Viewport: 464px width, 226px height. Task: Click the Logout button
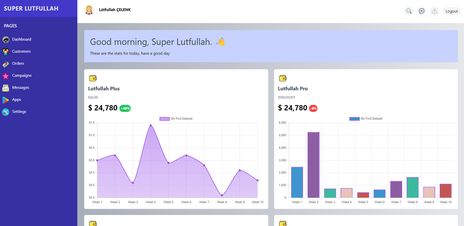point(452,11)
